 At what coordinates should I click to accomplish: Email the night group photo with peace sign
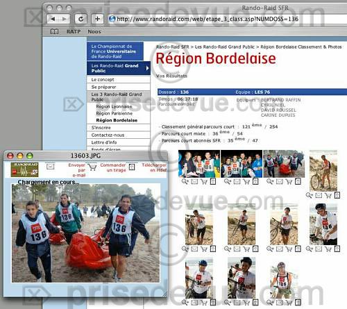point(194,181)
